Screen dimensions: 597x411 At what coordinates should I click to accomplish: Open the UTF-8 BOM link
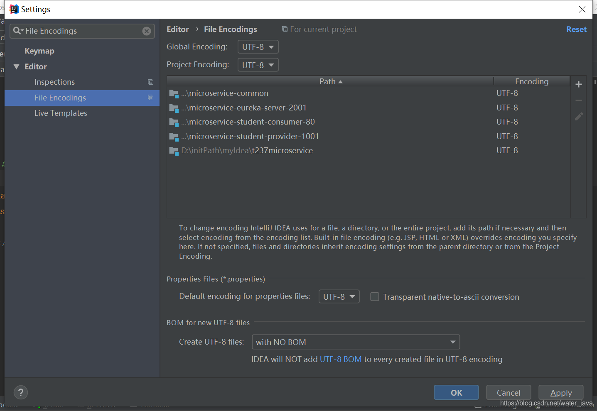coord(341,359)
